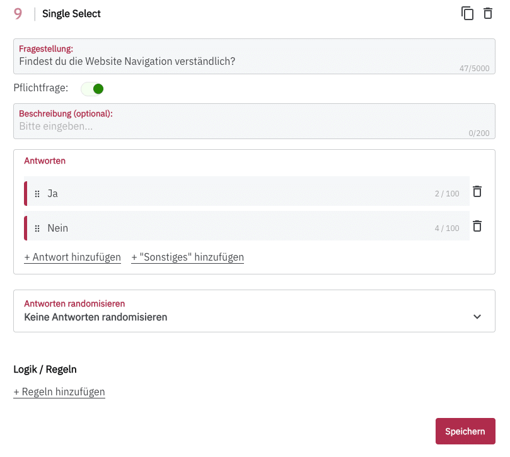Add a new answer with + Antwort hinzufügen

[72, 257]
